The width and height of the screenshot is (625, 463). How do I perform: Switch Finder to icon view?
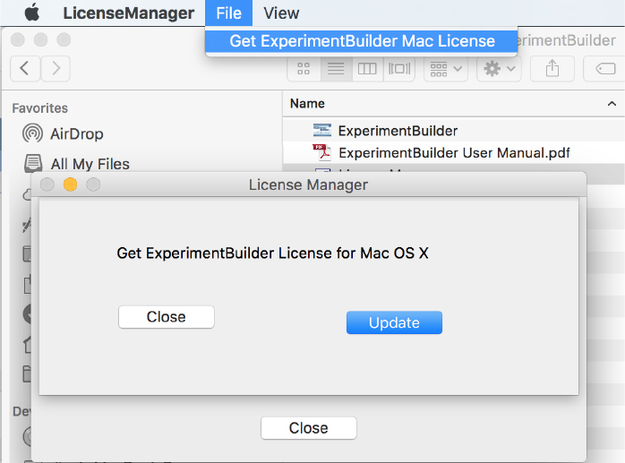click(304, 69)
